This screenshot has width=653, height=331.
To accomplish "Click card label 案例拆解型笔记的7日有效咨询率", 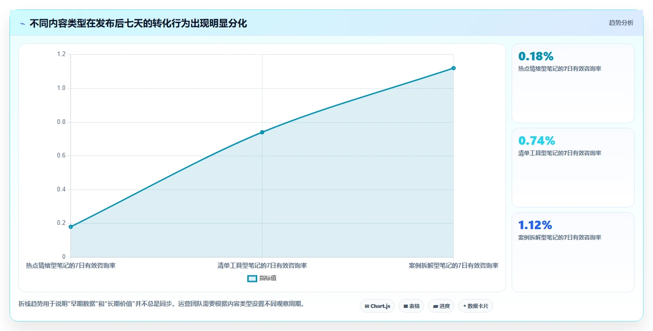I will (x=559, y=237).
